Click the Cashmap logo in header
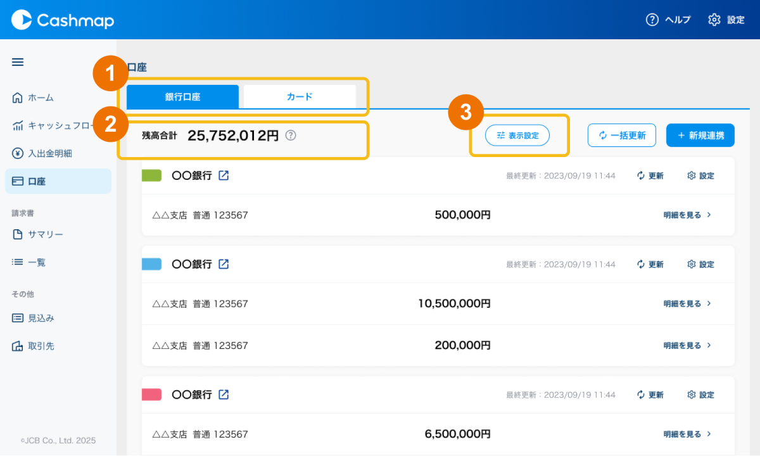The width and height of the screenshot is (760, 456). [x=63, y=20]
